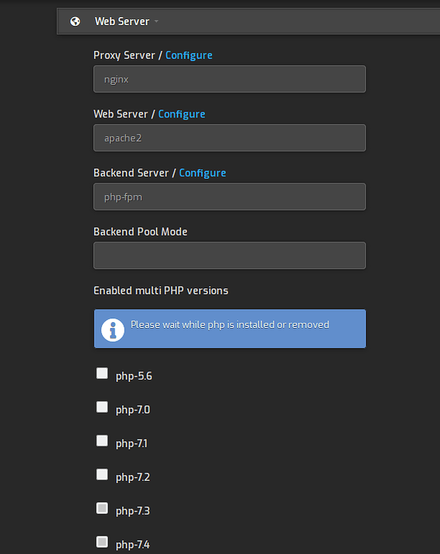Click the Web Server section title
This screenshot has height=554, width=440.
tap(122, 21)
